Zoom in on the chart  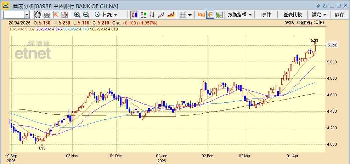tap(77, 15)
